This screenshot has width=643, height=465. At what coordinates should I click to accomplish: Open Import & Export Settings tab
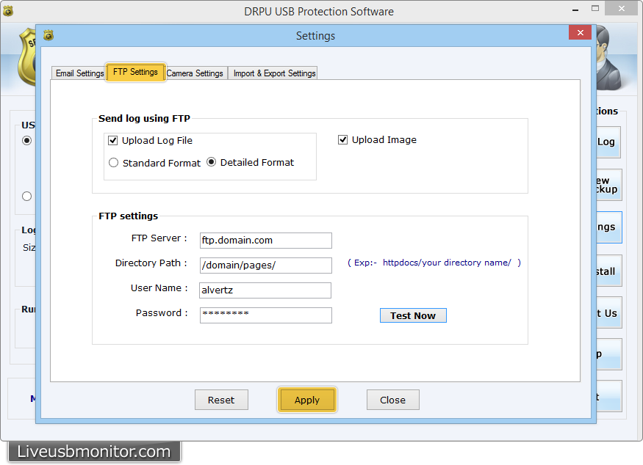(273, 73)
